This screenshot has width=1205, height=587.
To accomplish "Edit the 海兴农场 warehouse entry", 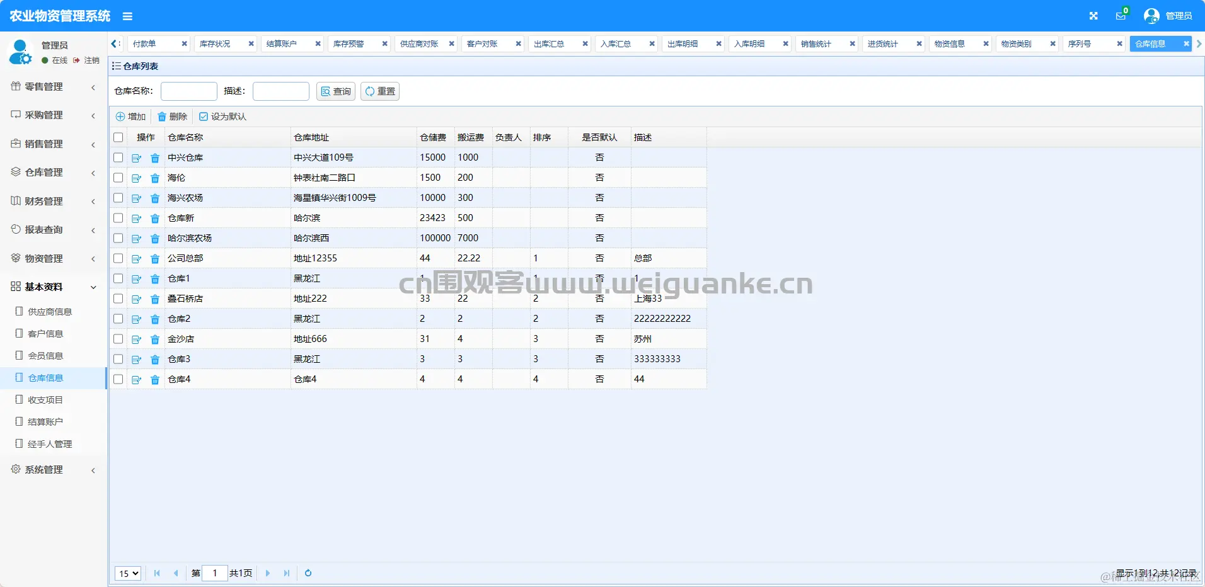I will 136,198.
